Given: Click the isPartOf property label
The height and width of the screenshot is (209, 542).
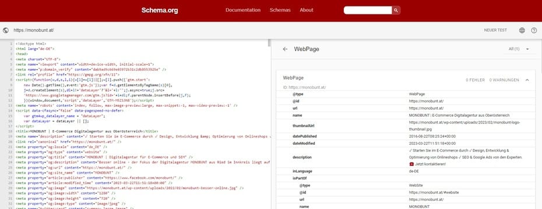Looking at the screenshot, I should [300, 178].
